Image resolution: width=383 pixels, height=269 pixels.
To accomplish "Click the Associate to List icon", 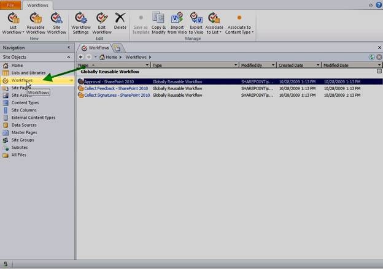I will pos(214,18).
